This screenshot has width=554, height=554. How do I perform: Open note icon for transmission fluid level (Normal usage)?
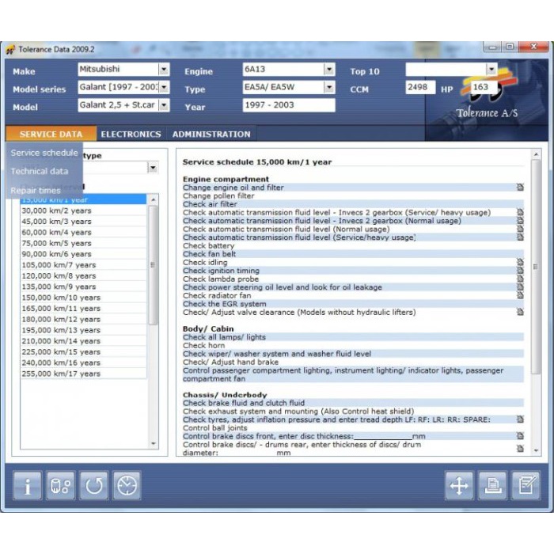pos(520,229)
